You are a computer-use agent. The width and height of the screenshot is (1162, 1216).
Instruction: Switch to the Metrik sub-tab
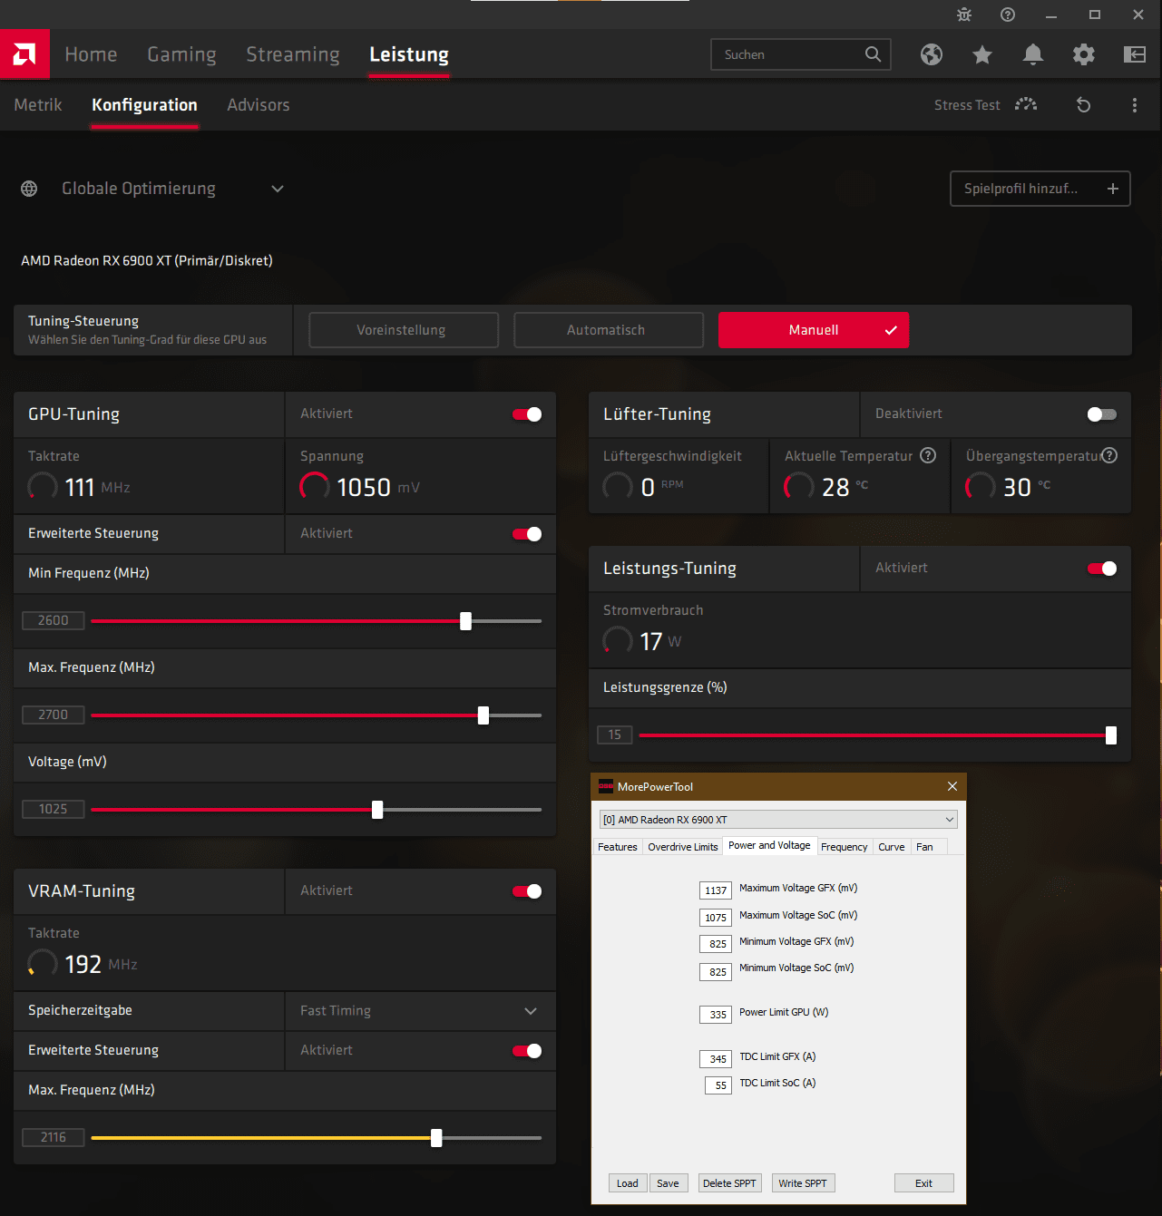(x=38, y=105)
